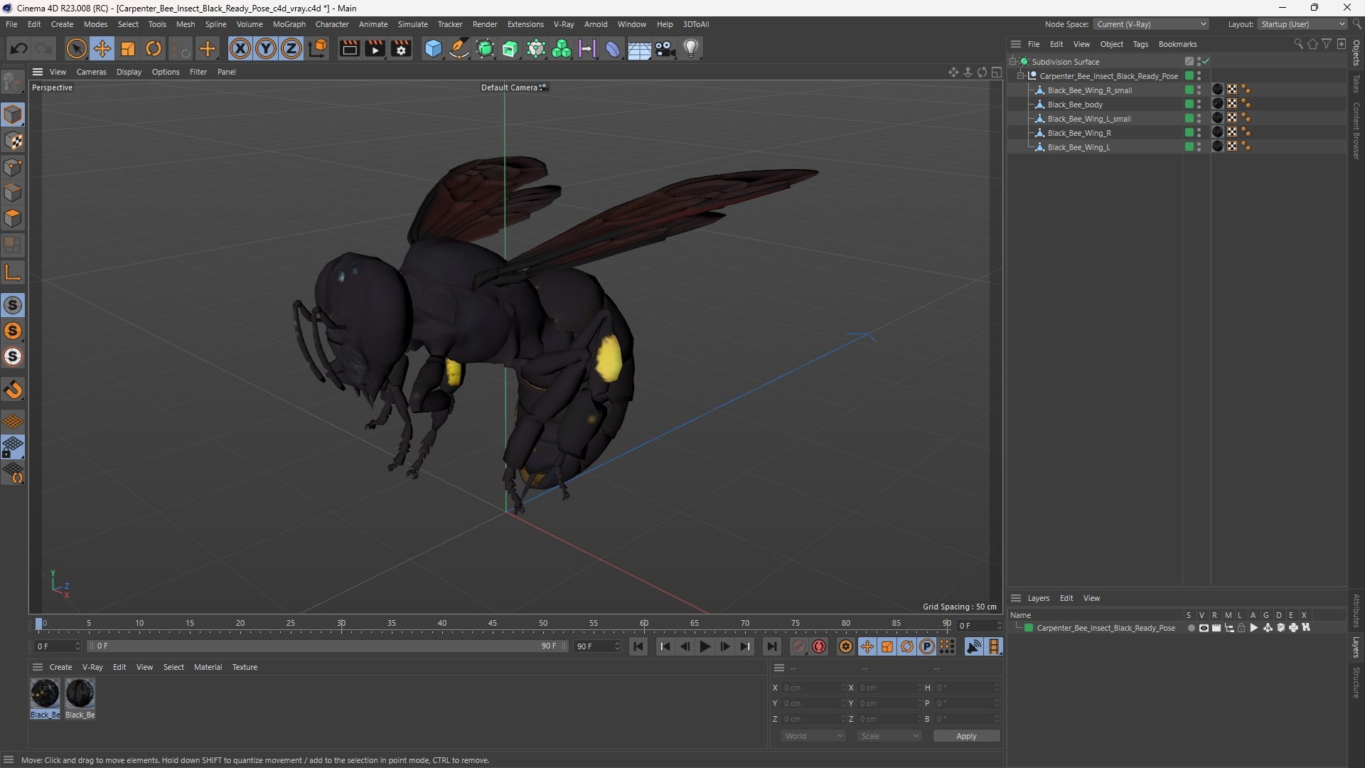The width and height of the screenshot is (1365, 768).
Task: Open the World coordinate dropdown
Action: point(813,736)
